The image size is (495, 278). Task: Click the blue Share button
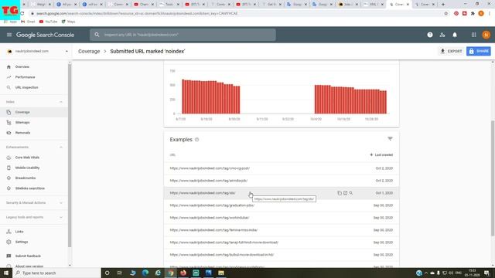pyautogui.click(x=479, y=51)
